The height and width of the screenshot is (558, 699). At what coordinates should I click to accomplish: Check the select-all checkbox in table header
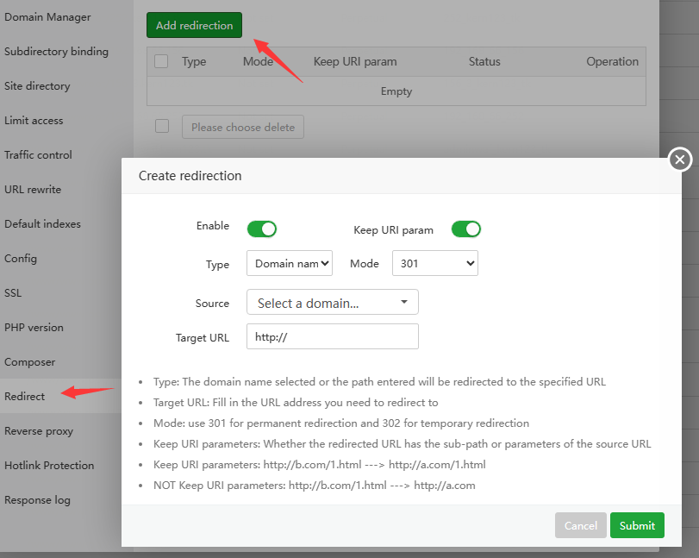point(161,61)
